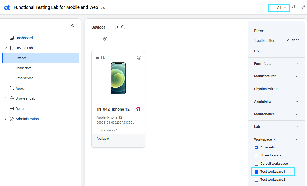Open the help question mark icon
The height and width of the screenshot is (186, 307).
click(x=294, y=7)
